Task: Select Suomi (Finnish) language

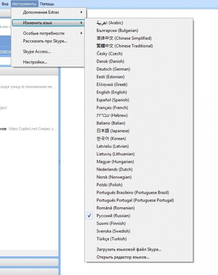Action: (x=139, y=223)
